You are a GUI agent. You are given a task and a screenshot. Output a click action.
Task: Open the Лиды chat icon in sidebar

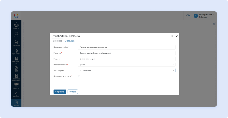tap(16, 34)
